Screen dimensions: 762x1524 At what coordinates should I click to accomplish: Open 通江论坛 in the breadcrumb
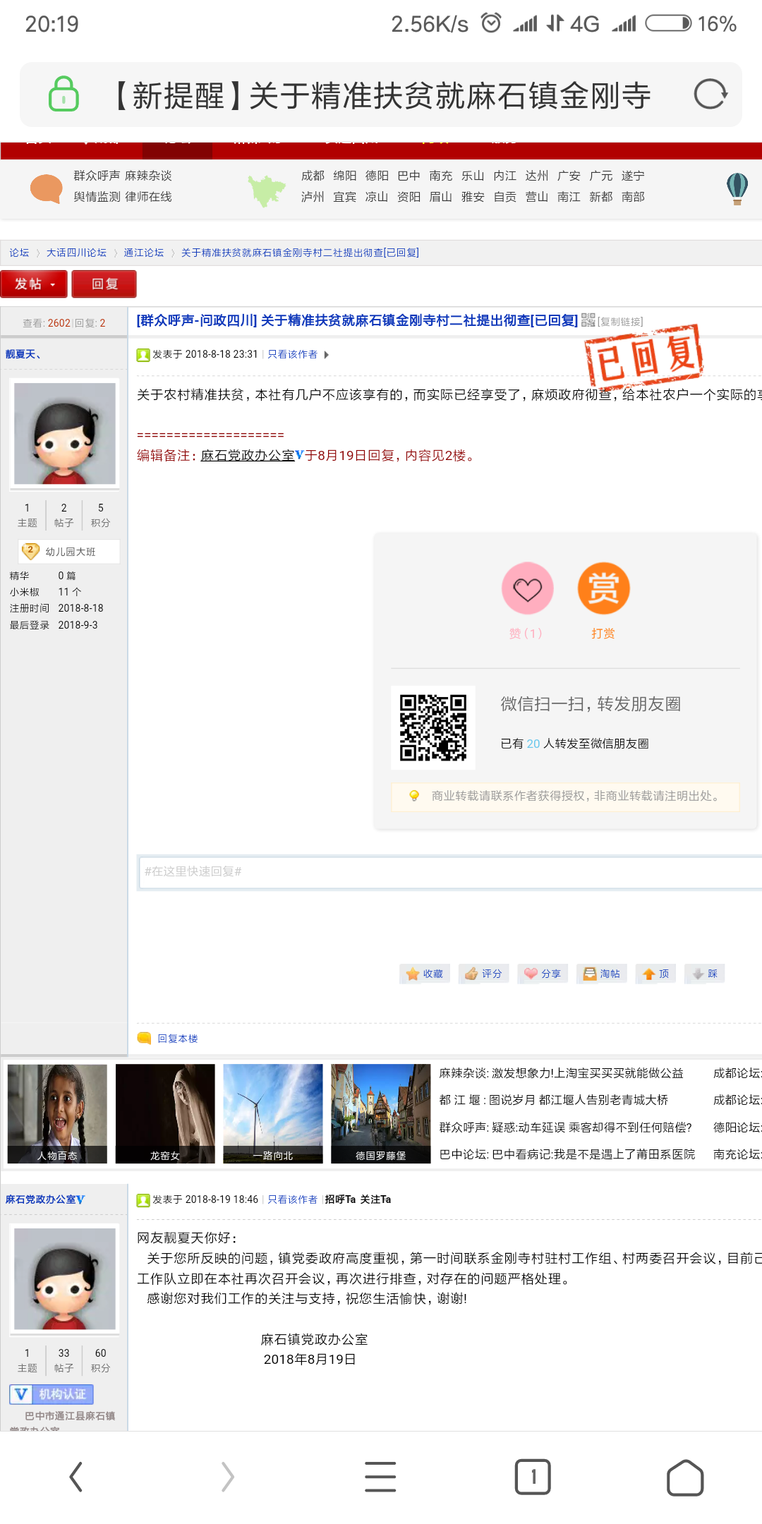click(x=143, y=253)
